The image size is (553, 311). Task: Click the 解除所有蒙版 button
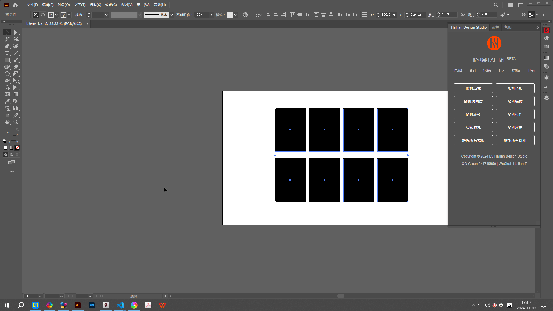point(473,140)
